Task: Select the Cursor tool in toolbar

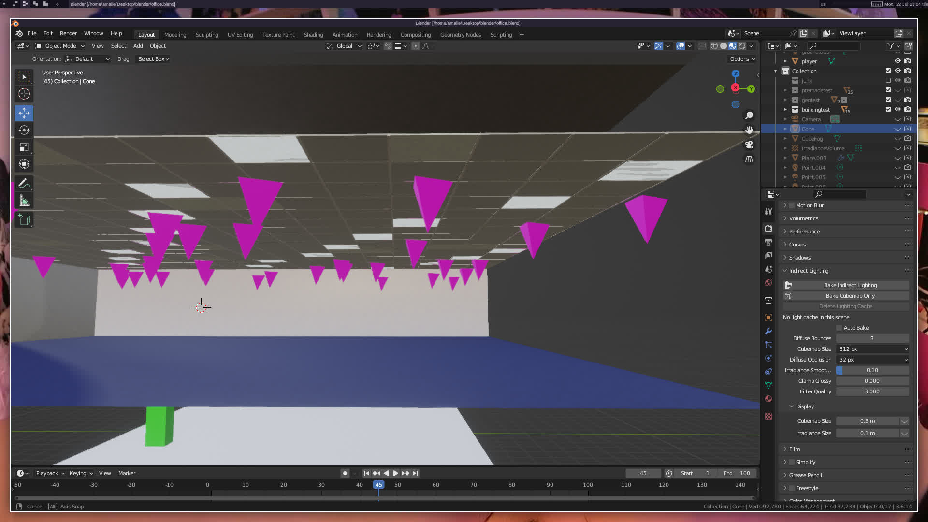Action: pos(24,94)
